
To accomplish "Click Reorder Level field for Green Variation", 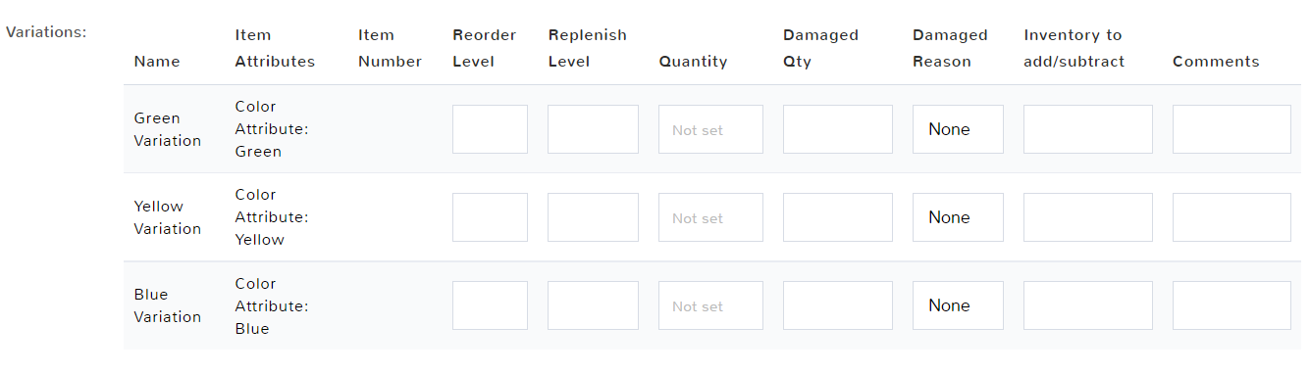I will 490,129.
